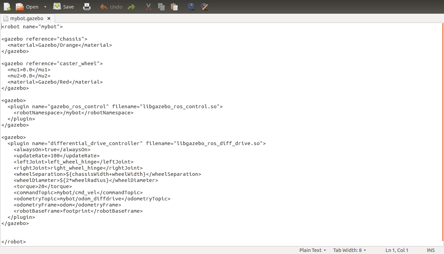
Task: Click the torque 20 line
Action: [x=43, y=186]
